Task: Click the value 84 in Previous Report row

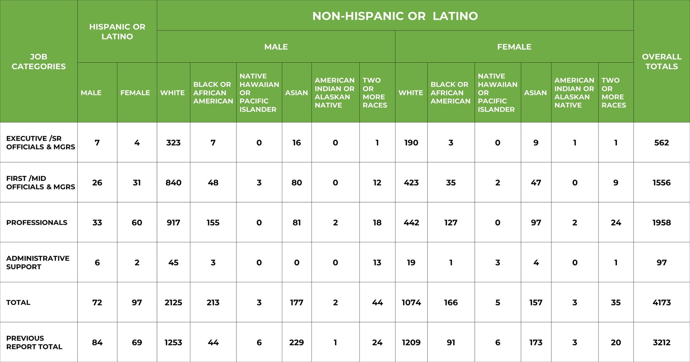Action: [97, 342]
